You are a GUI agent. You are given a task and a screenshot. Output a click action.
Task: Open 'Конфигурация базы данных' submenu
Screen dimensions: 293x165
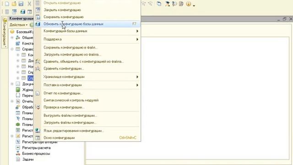(x=87, y=31)
